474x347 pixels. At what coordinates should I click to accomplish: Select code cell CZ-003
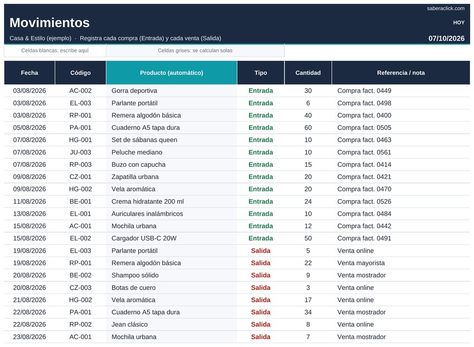pyautogui.click(x=80, y=288)
